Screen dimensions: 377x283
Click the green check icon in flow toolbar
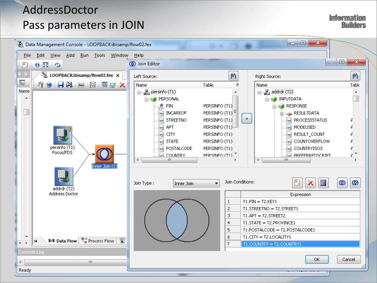pyautogui.click(x=113, y=85)
